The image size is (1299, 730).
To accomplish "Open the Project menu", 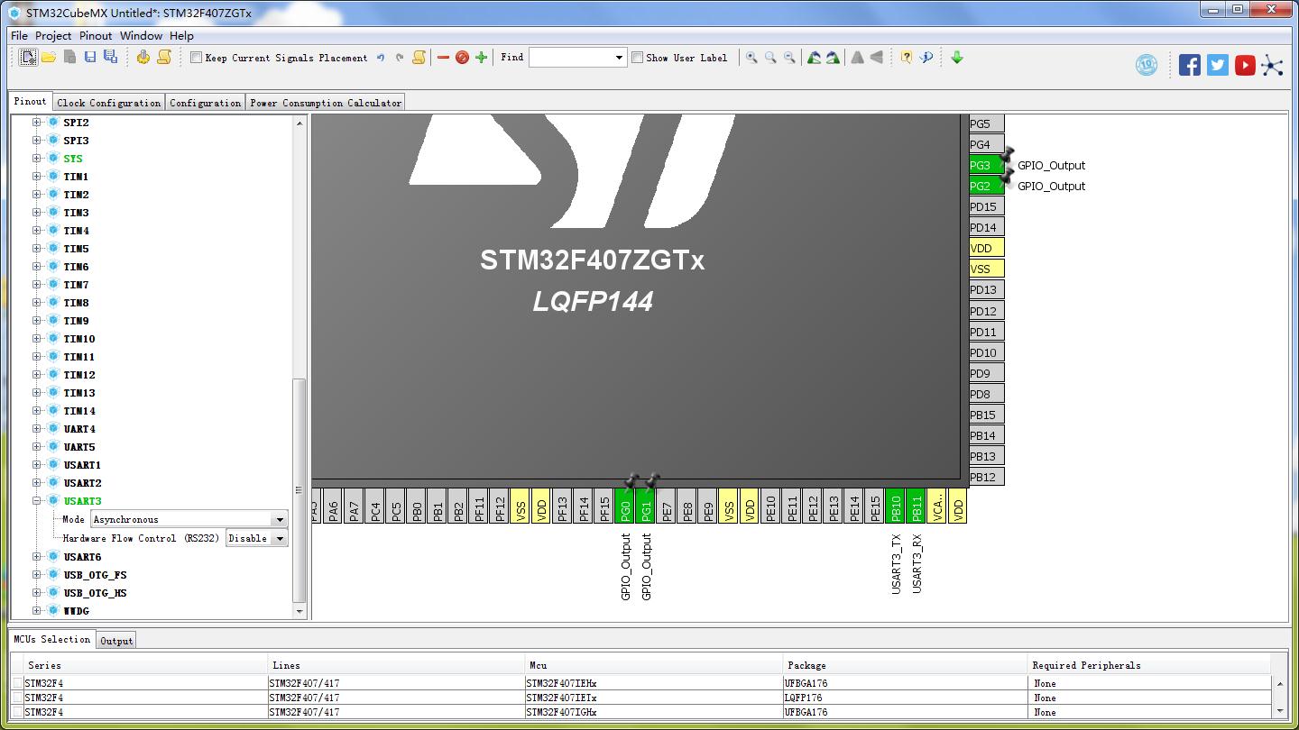I will point(53,36).
